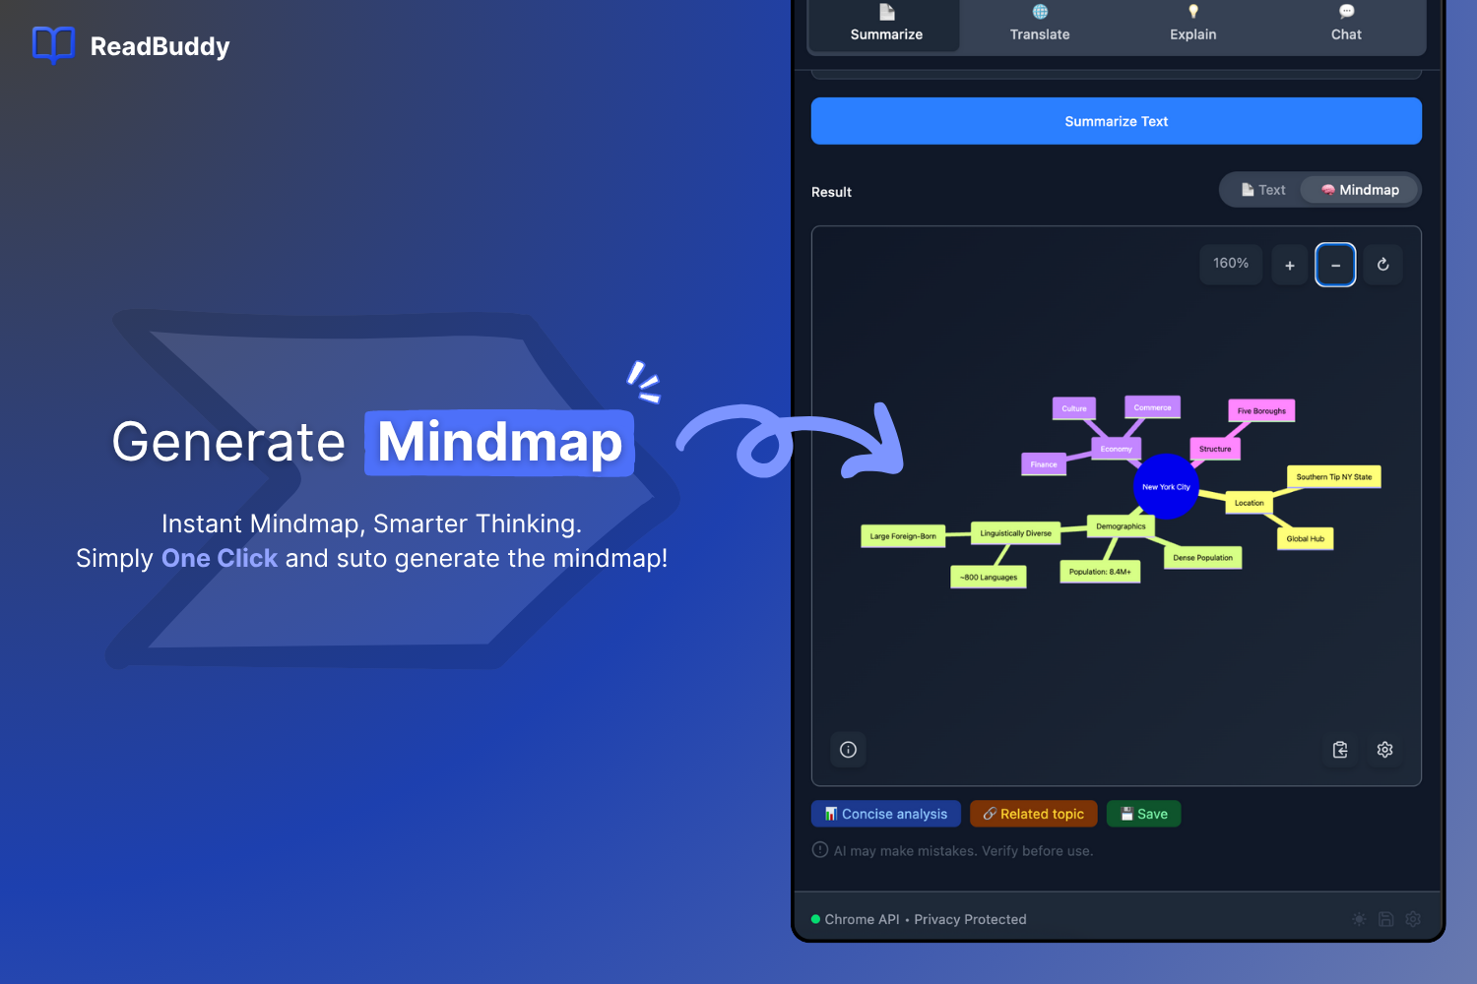Click the Finance node
Screen dimensions: 1477x984
point(1044,464)
